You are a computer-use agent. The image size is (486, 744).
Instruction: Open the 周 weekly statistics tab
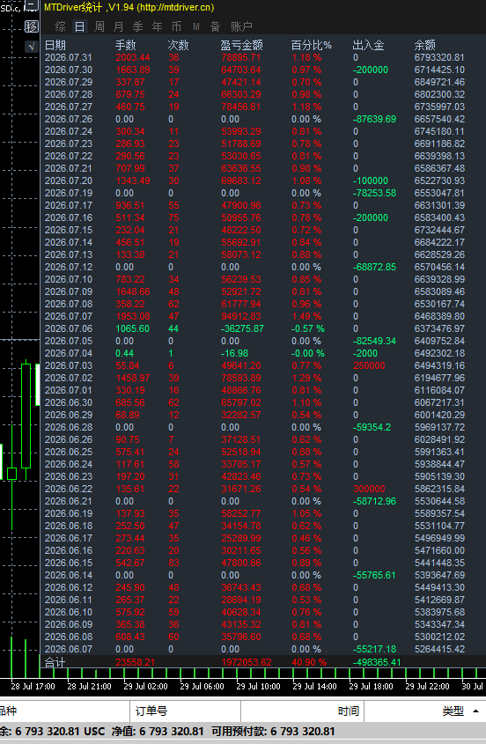[99, 26]
